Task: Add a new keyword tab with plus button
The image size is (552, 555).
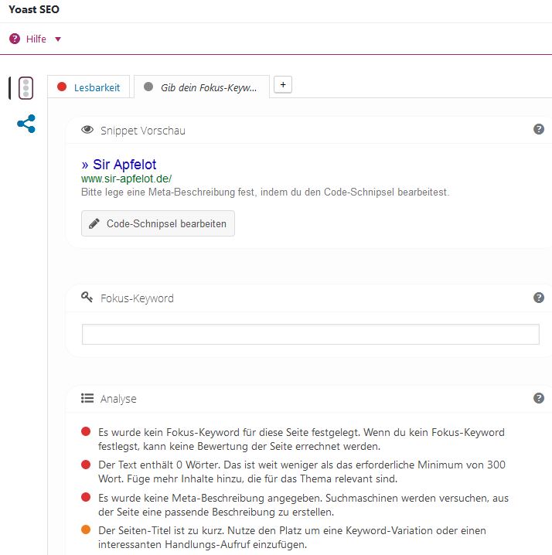Action: click(x=283, y=85)
